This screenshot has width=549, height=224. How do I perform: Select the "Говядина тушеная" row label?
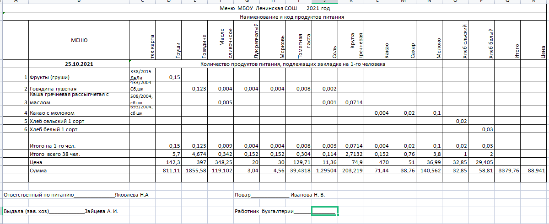tap(53, 89)
